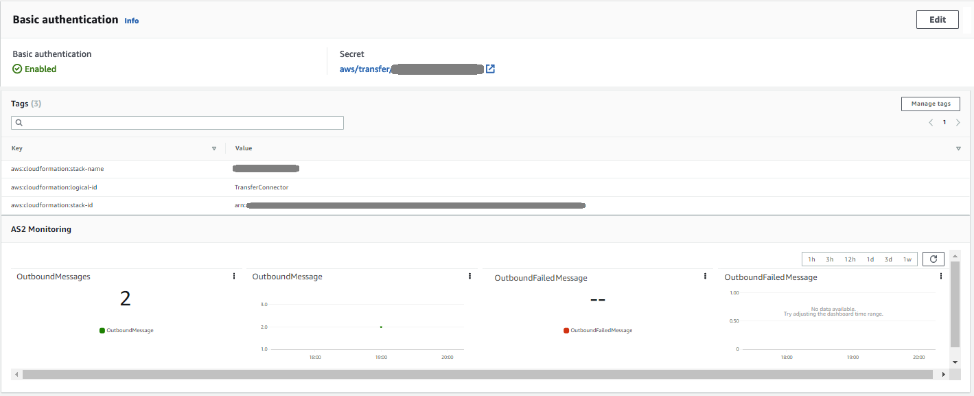
Task: Refresh the AS2 Monitoring dashboard
Action: [934, 259]
